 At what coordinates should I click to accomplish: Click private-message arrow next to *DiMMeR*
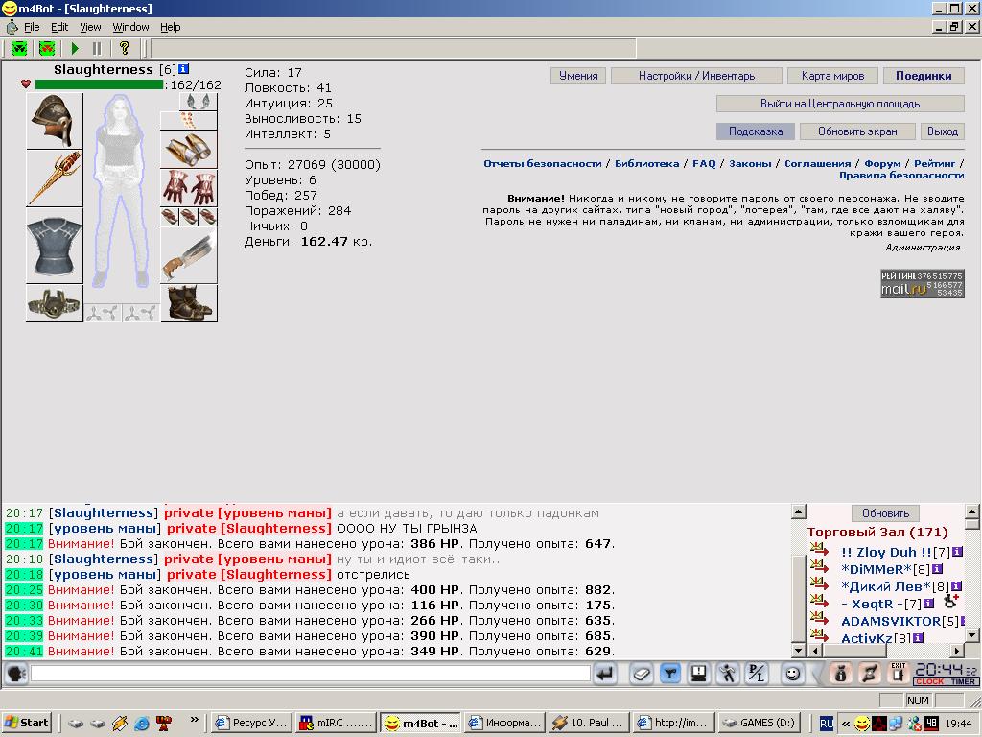(819, 566)
